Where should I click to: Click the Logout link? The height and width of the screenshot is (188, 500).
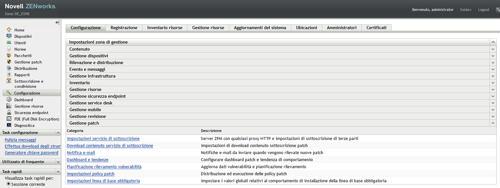[484, 10]
